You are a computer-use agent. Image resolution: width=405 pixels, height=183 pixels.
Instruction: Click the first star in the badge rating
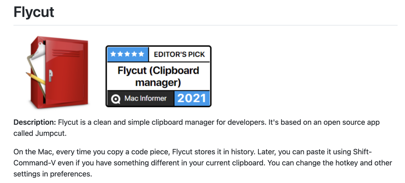[x=114, y=54]
